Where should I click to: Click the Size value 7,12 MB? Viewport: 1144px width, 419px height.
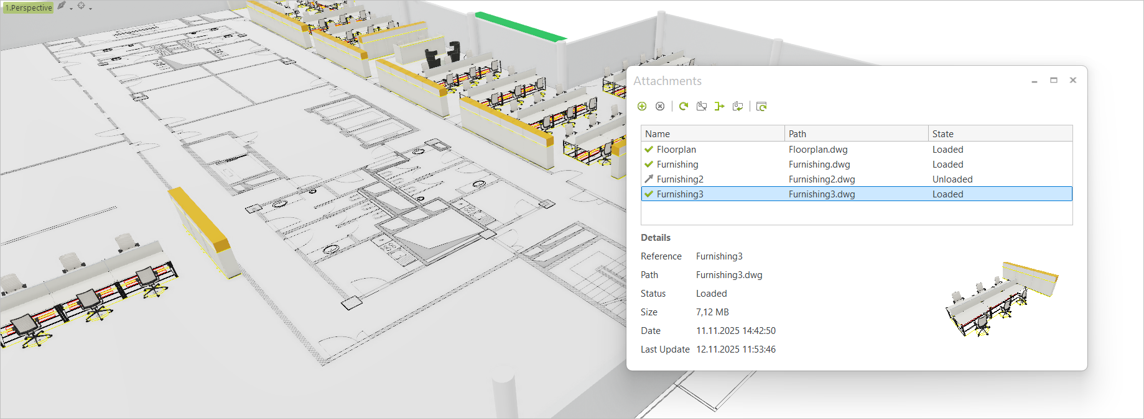click(x=712, y=312)
